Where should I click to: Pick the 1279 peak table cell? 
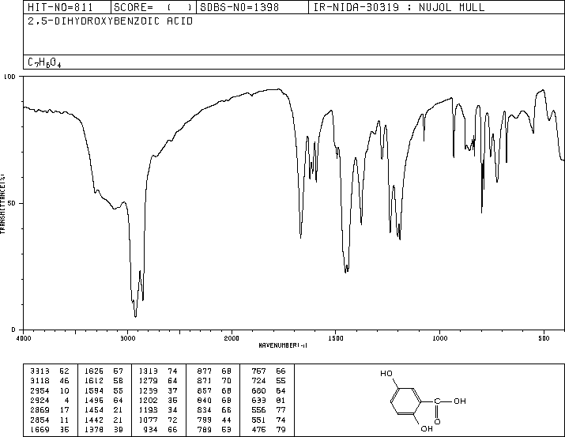pyautogui.click(x=149, y=381)
